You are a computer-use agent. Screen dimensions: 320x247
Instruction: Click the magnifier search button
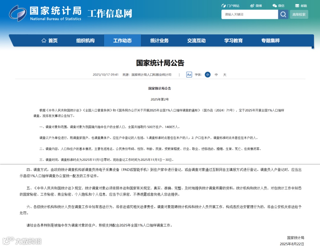coord(283,14)
